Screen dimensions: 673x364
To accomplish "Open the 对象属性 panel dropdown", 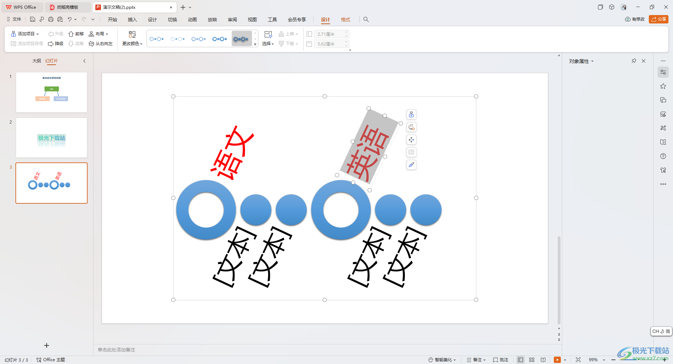I will tap(581, 61).
